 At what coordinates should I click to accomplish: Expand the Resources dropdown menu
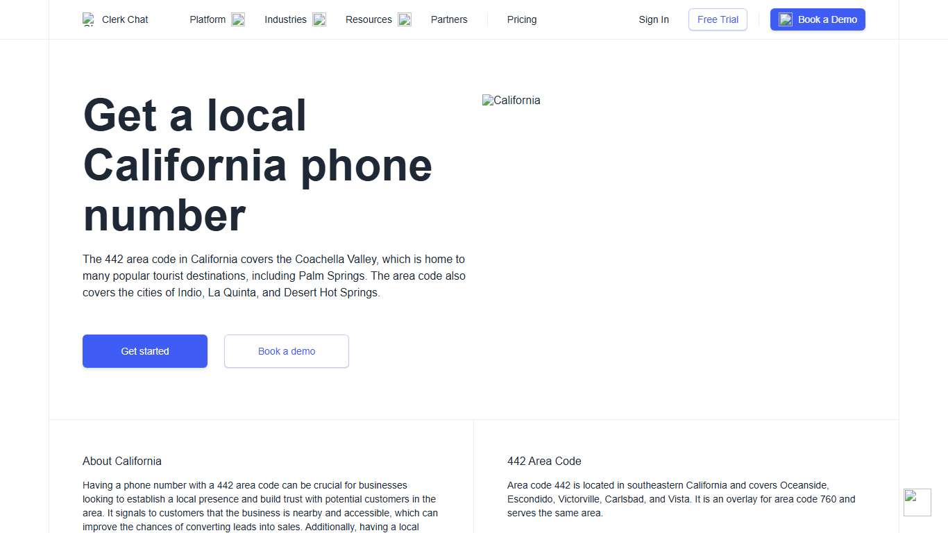[x=369, y=19]
